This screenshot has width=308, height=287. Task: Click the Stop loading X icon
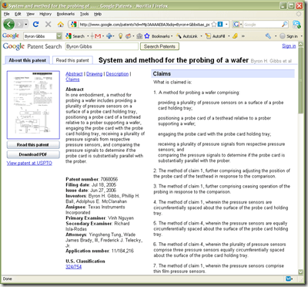point(48,25)
